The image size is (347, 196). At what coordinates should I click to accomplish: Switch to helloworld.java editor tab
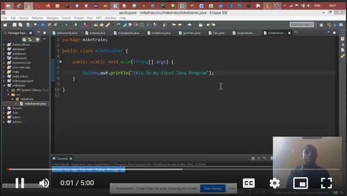tap(65, 33)
